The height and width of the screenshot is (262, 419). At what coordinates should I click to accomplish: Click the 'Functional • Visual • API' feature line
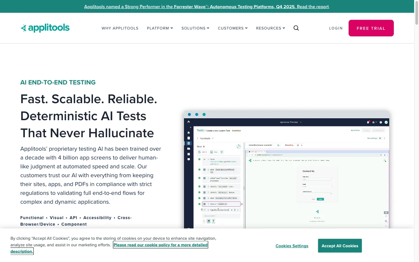click(x=76, y=221)
